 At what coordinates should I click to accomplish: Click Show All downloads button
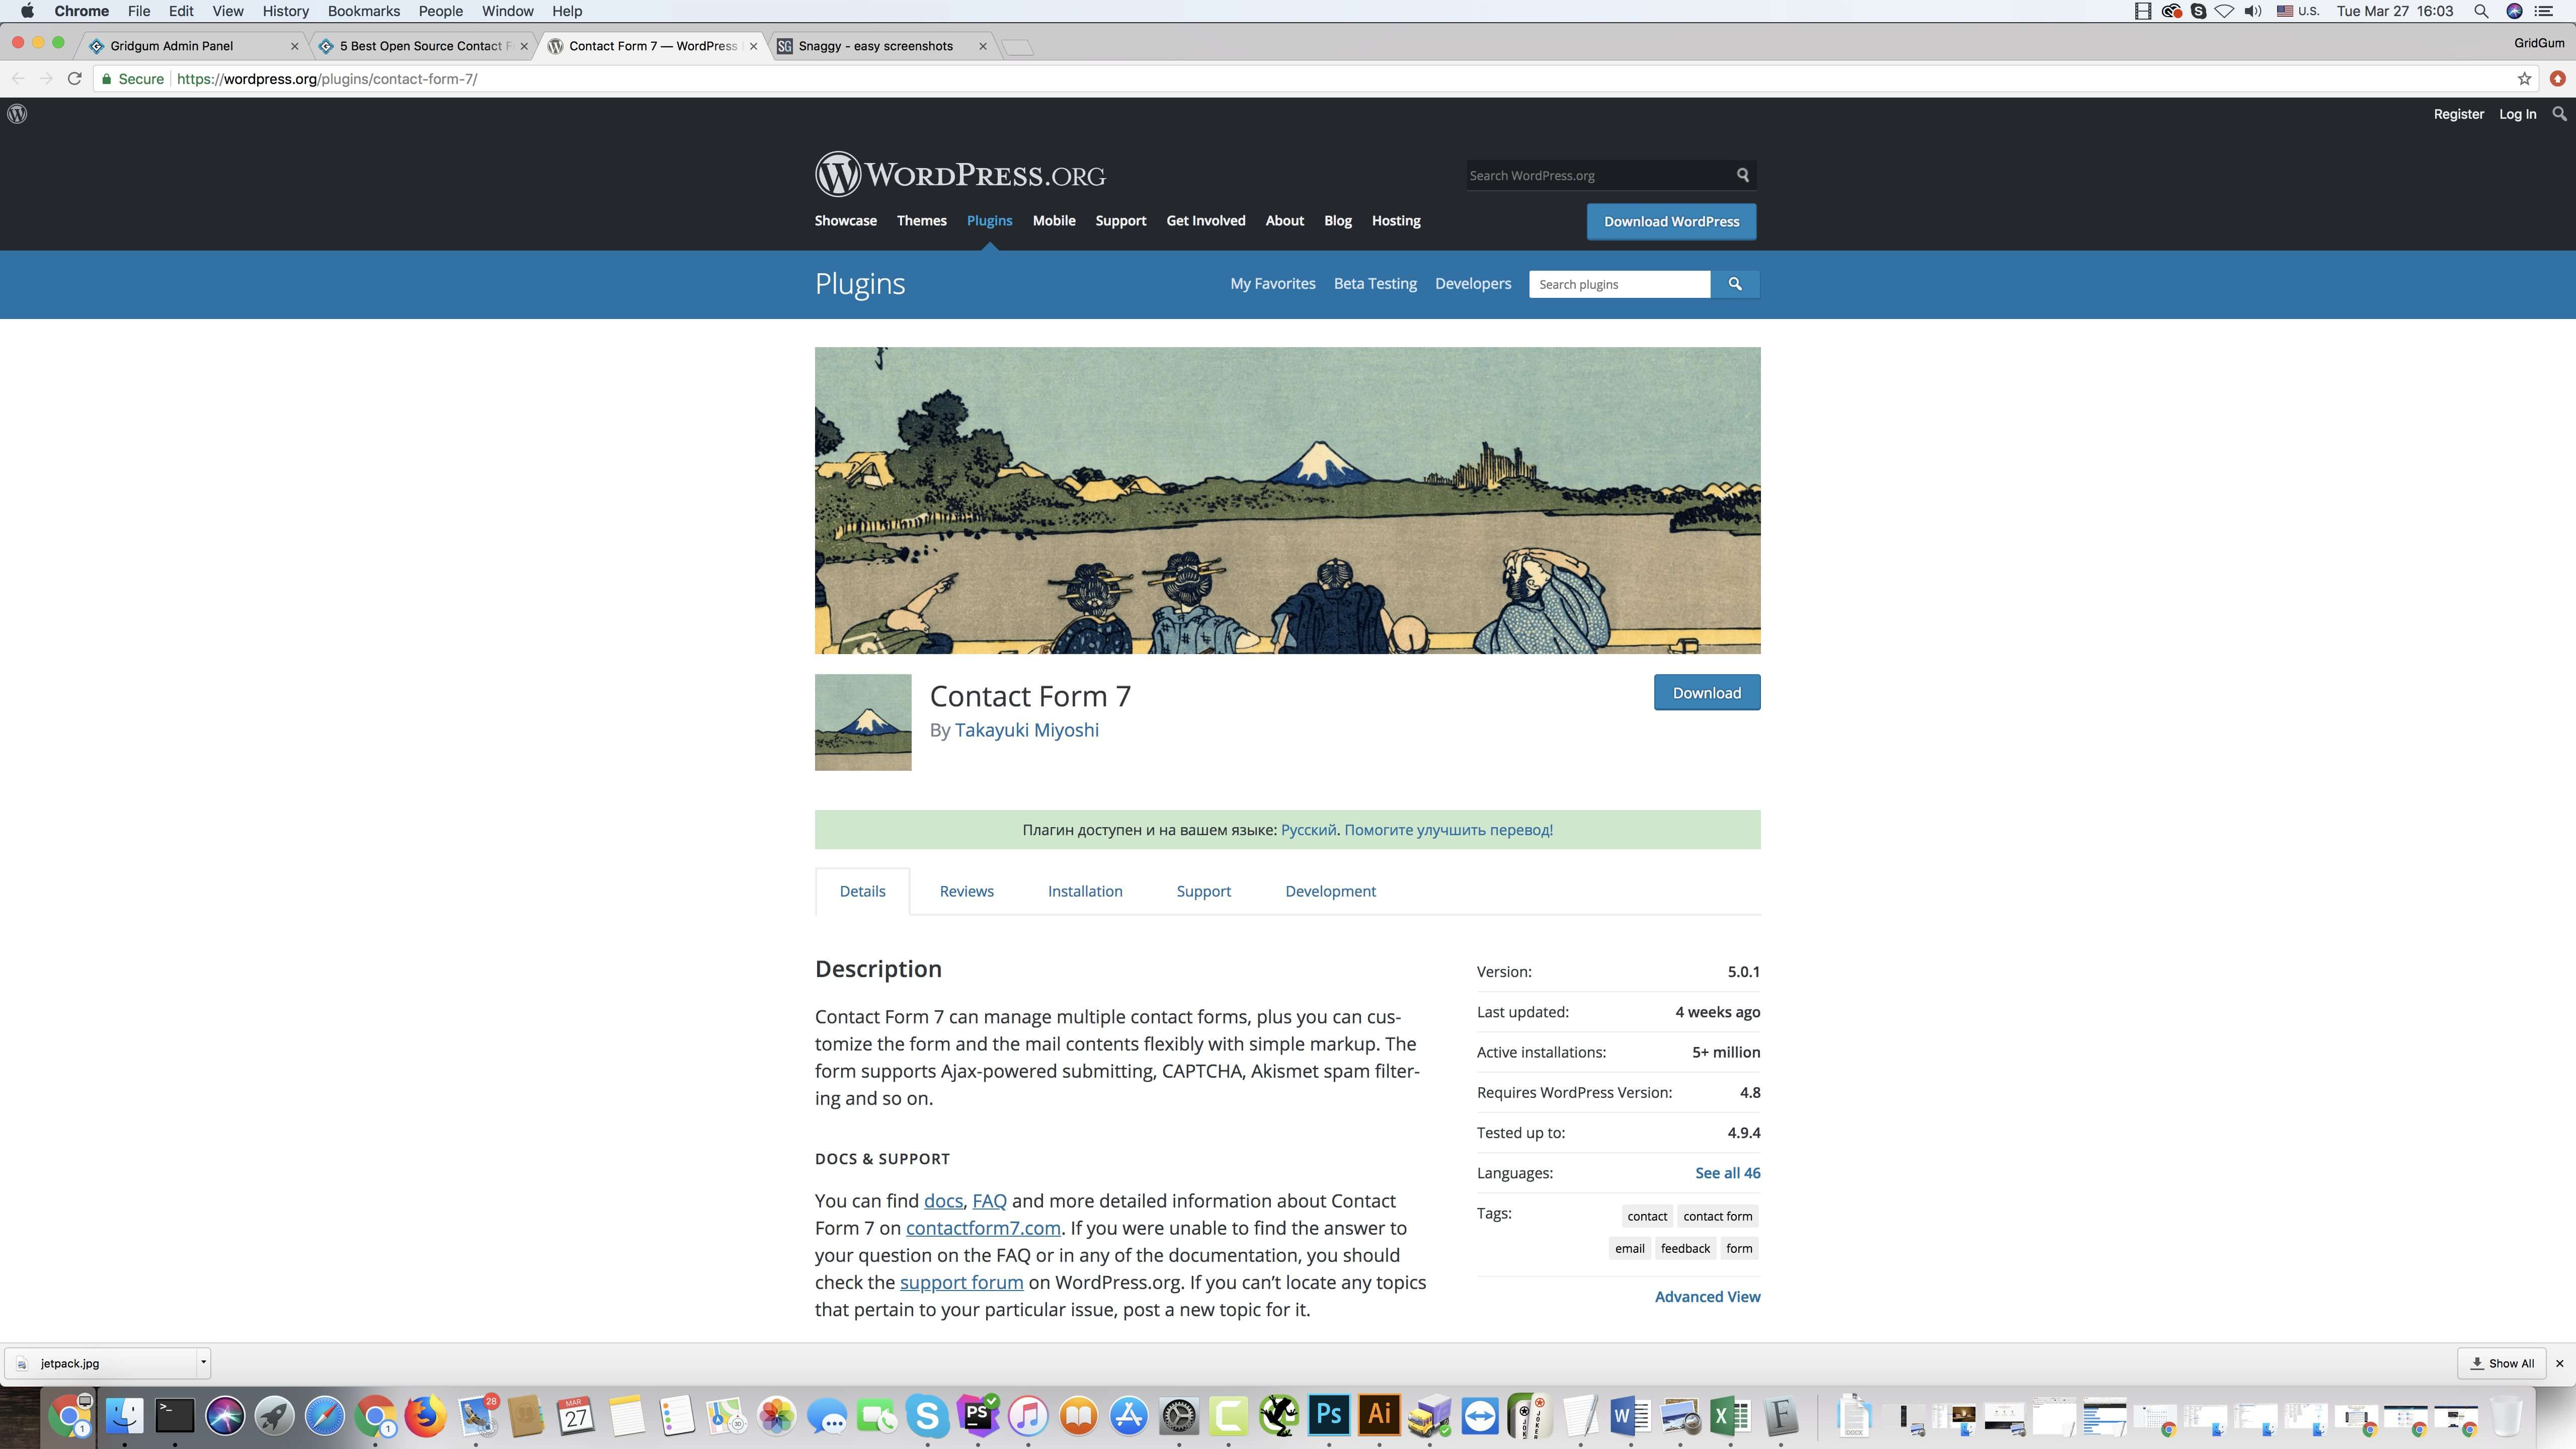pos(2502,1363)
